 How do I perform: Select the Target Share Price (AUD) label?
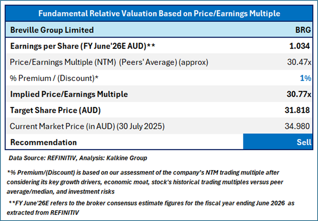pyautogui.click(x=56, y=110)
